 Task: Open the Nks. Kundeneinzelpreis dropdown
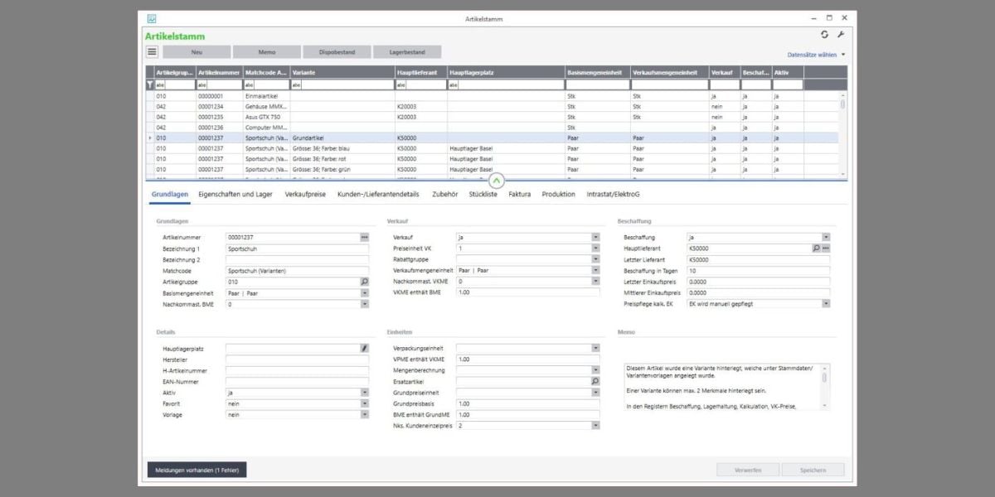[595, 426]
